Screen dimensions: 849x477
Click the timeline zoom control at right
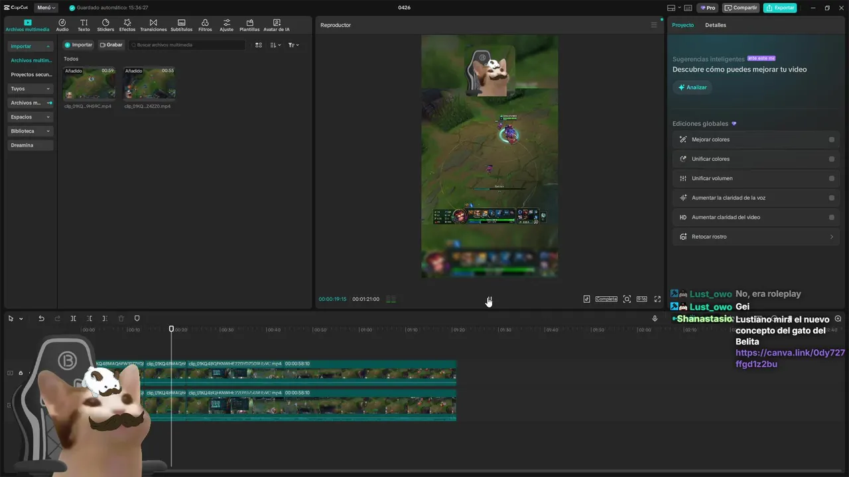pos(838,319)
